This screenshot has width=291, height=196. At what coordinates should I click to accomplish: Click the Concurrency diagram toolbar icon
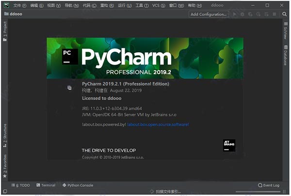(x=266, y=14)
